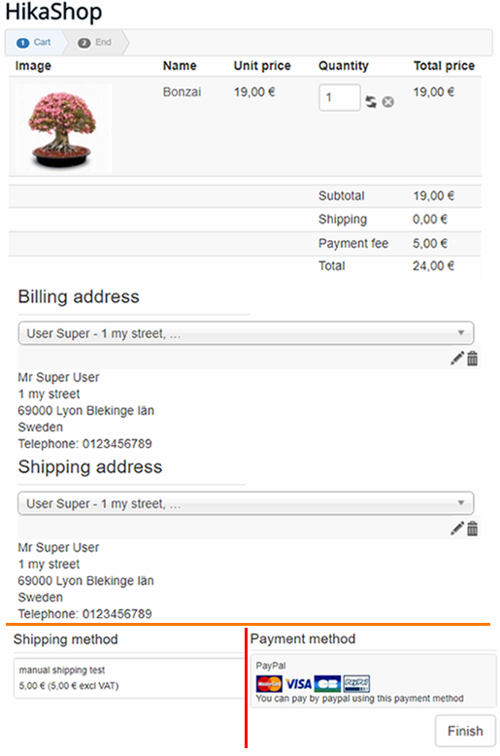Click the small PayPal logo icon
500x756 pixels.
pyautogui.click(x=356, y=684)
